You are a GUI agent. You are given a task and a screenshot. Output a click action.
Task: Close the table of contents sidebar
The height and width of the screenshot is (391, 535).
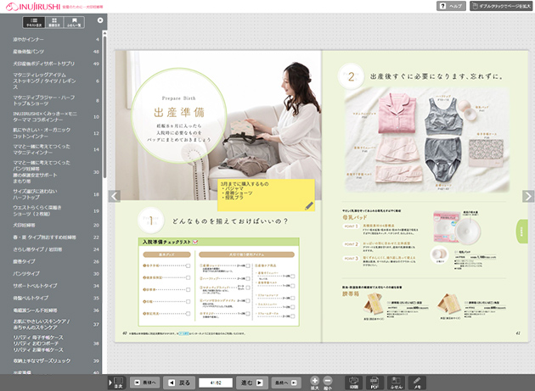click(x=100, y=20)
